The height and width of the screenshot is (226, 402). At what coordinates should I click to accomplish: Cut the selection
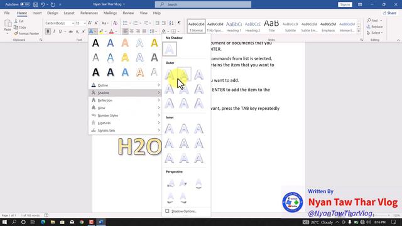point(19,21)
